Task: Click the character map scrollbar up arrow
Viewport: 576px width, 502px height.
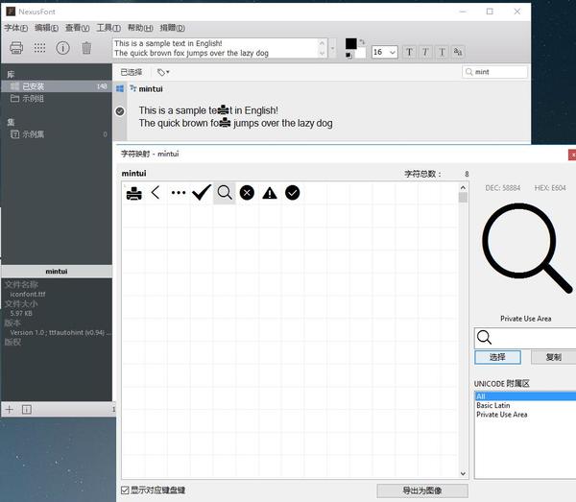Action: [x=463, y=188]
